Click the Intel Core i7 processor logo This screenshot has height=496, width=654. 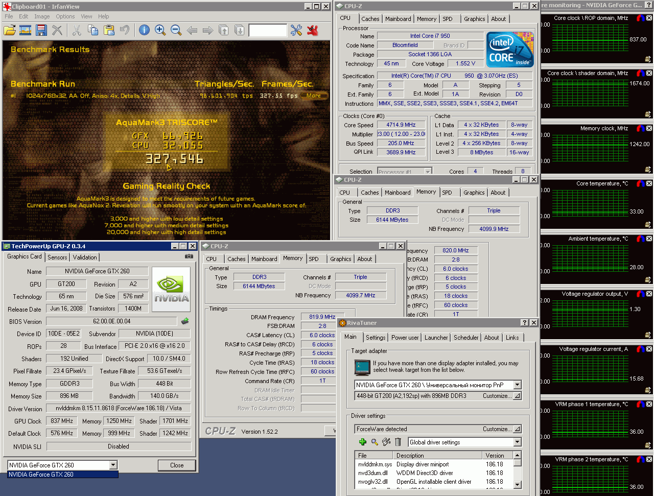click(510, 50)
